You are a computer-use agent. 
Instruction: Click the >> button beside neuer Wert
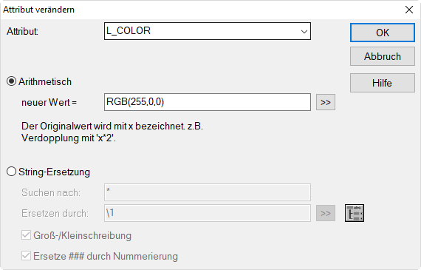(326, 102)
